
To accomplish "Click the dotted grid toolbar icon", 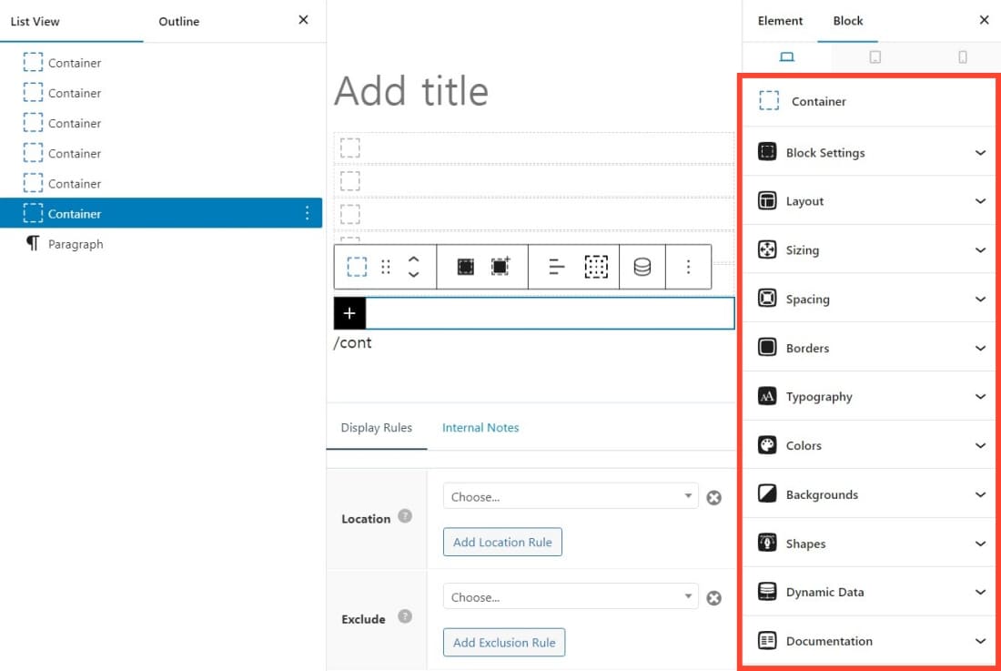I will (x=596, y=267).
